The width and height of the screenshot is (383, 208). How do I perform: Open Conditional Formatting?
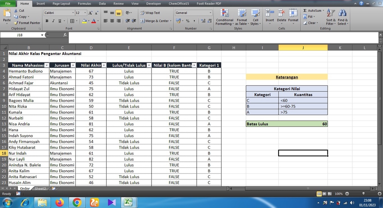pyautogui.click(x=225, y=17)
